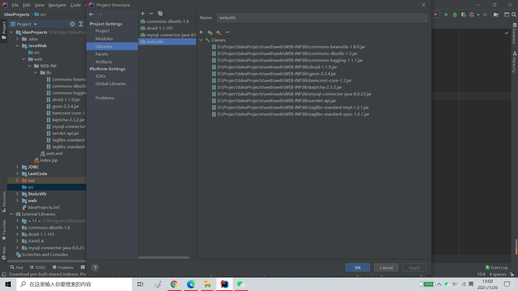The height and width of the screenshot is (291, 518).
Task: Click the OK button
Action: pyautogui.click(x=358, y=268)
